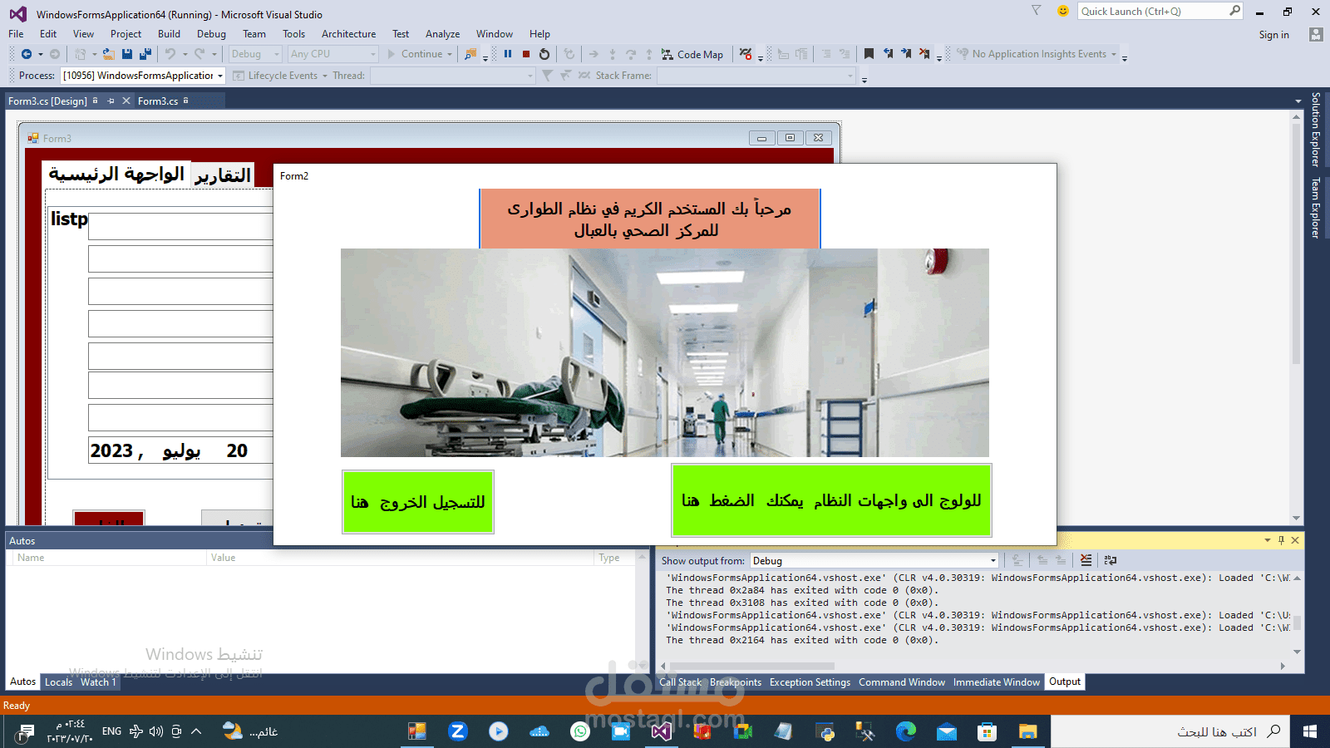
Task: Open Show output from Debug dropdown
Action: point(874,561)
